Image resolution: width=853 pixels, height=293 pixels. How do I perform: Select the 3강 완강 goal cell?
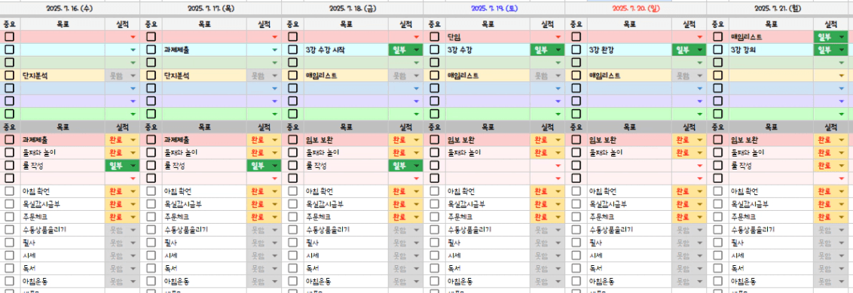pos(629,50)
